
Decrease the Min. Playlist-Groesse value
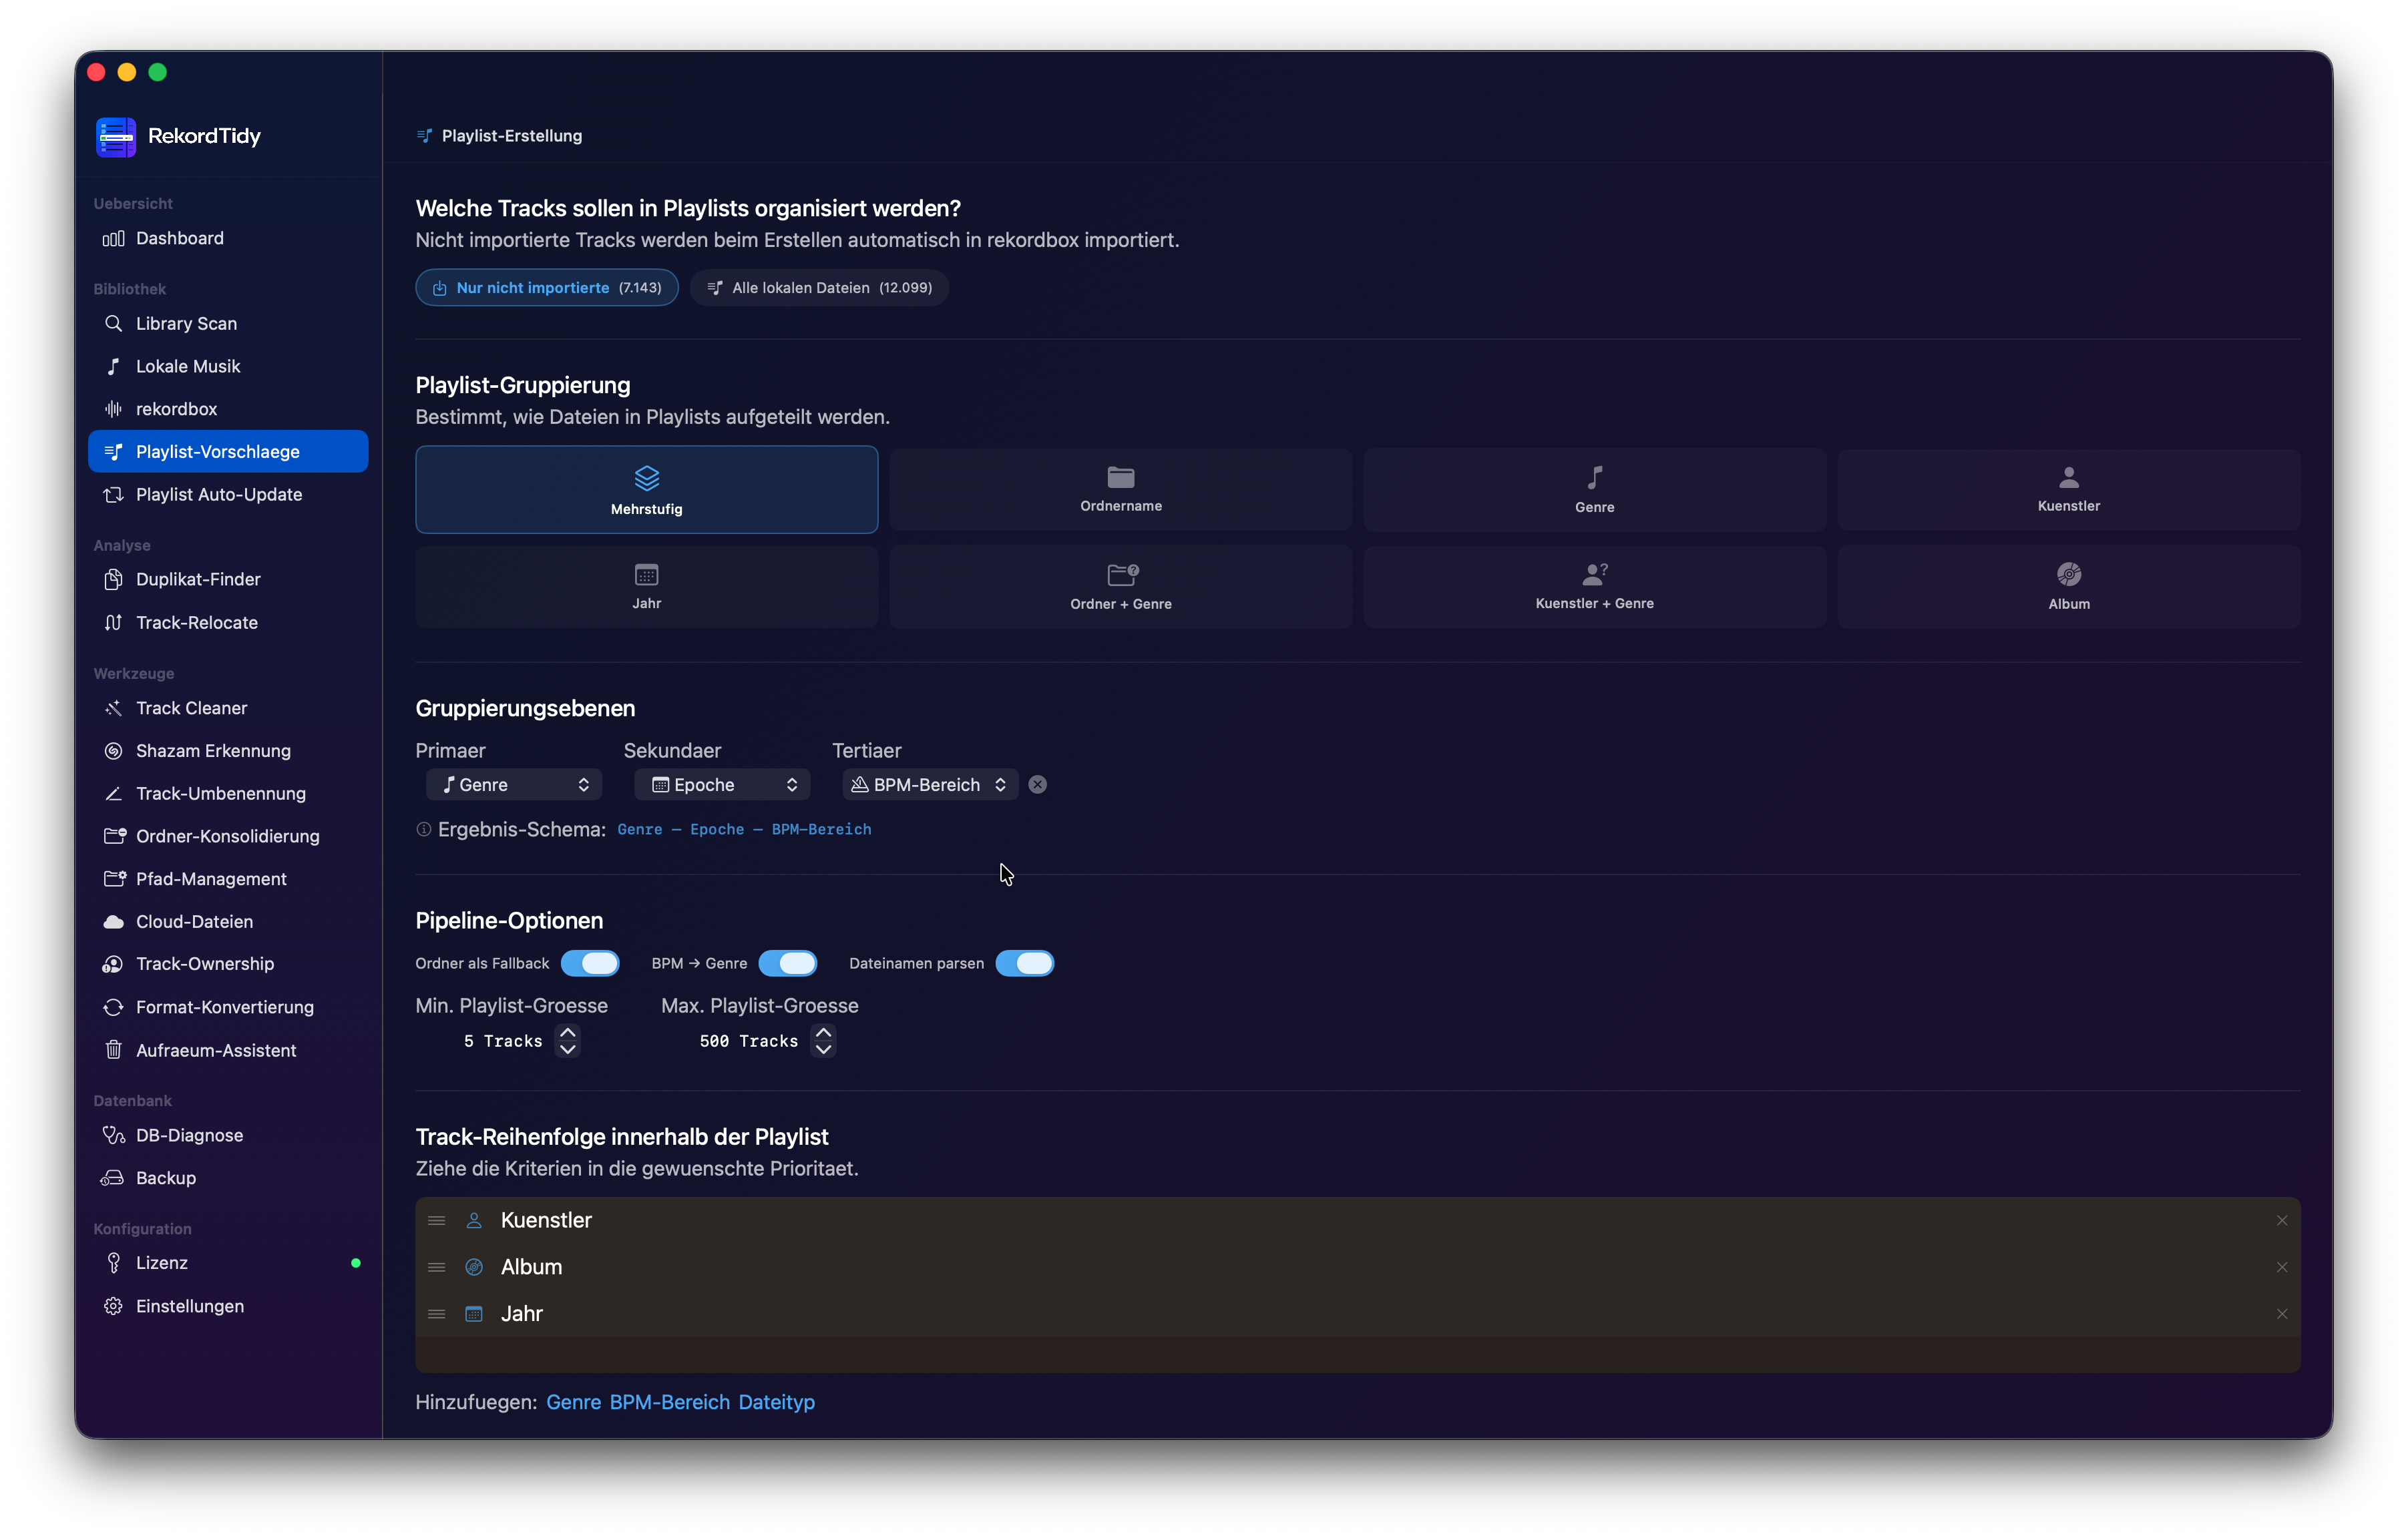coord(568,1049)
